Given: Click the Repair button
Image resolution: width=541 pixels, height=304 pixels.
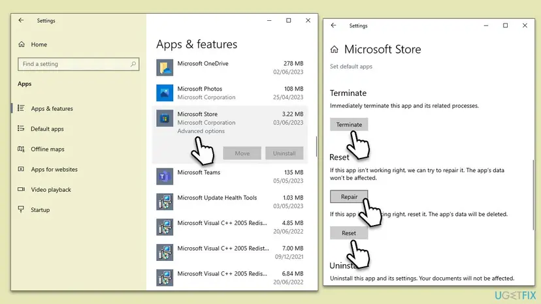Looking at the screenshot, I should click(x=349, y=196).
